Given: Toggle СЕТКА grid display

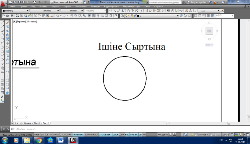Looking at the screenshot, I should tap(49, 135).
